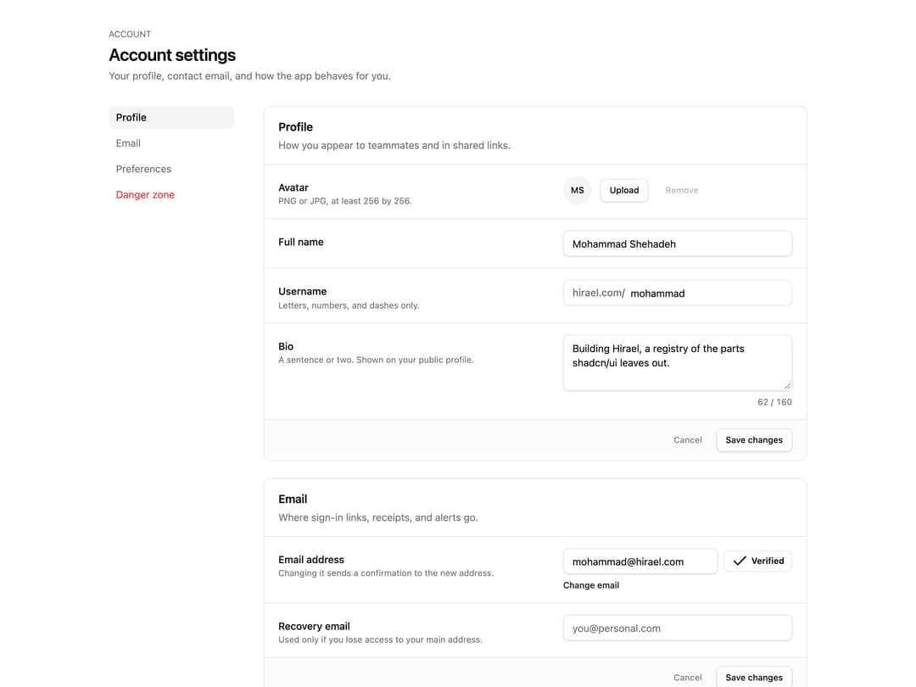Click the 'Username' field label
This screenshot has height=687, width=916.
302,292
